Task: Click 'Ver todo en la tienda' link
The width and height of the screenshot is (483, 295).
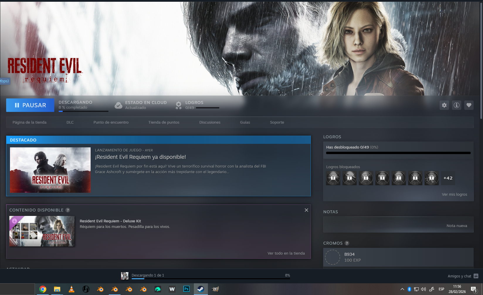Action: [286, 253]
